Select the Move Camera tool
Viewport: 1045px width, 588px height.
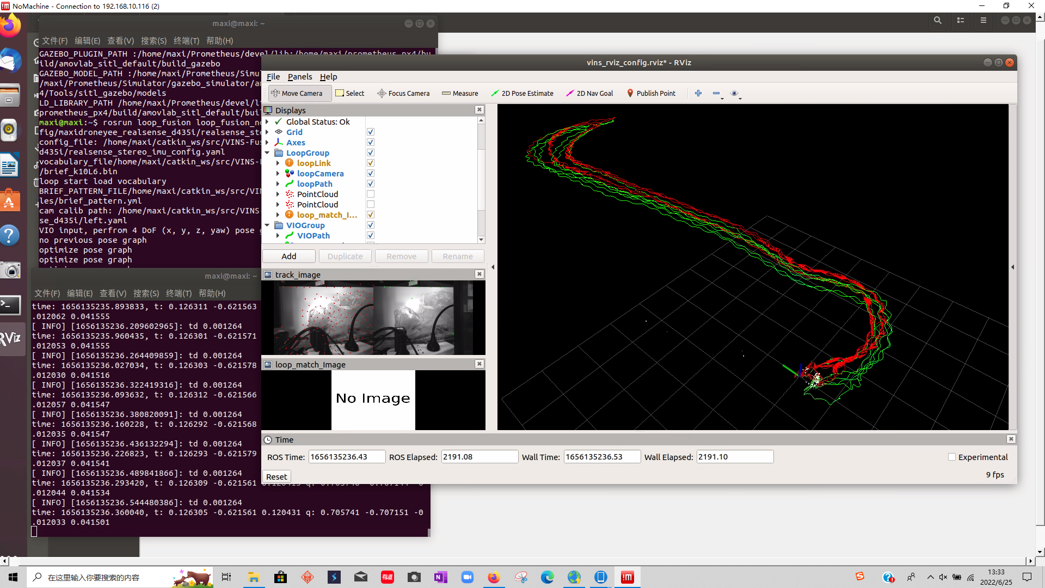coord(297,93)
